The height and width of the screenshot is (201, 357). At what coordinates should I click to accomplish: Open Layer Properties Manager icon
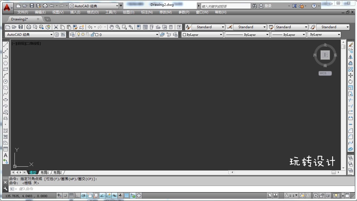pyautogui.click(x=73, y=35)
